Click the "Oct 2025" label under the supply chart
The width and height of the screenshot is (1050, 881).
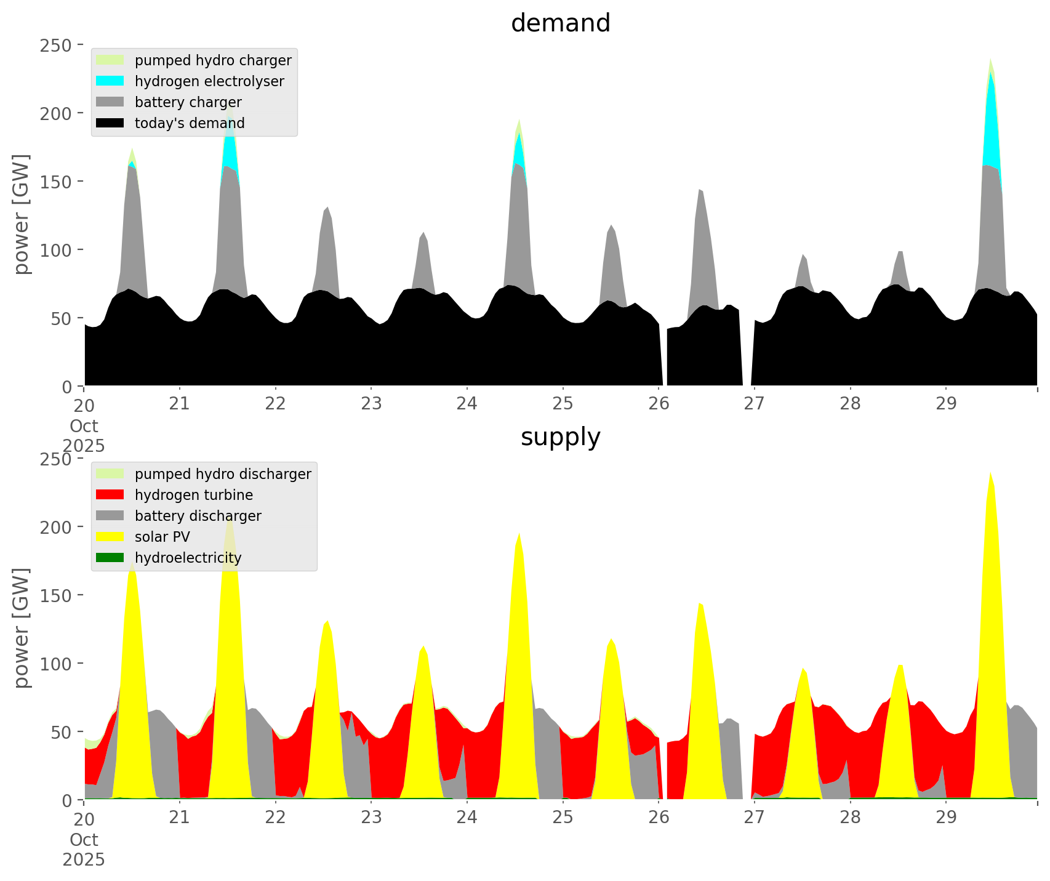(x=84, y=850)
